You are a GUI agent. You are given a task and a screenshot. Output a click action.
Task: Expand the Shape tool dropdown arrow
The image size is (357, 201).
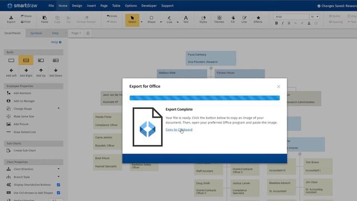161,22
